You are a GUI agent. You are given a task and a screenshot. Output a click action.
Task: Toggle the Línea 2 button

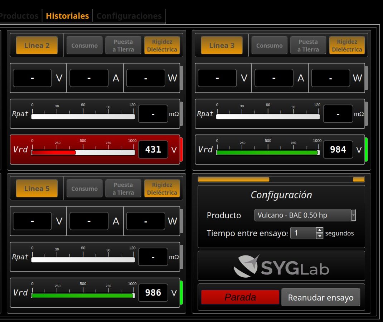click(37, 45)
